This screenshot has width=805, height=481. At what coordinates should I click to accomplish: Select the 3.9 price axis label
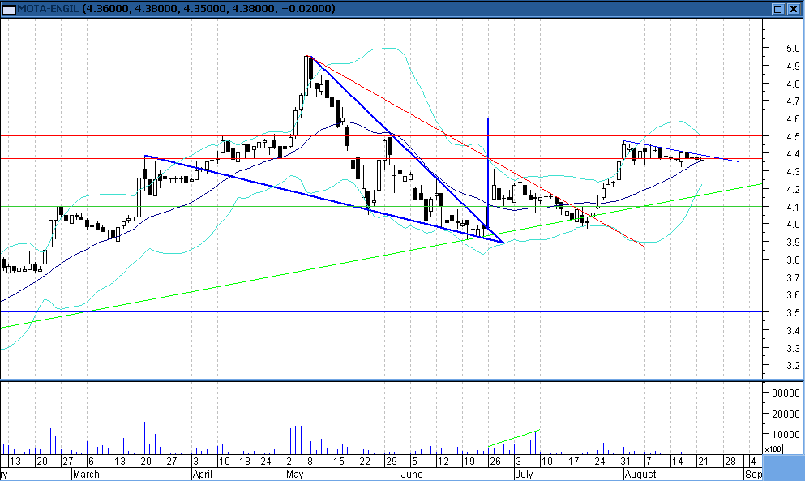(x=793, y=242)
